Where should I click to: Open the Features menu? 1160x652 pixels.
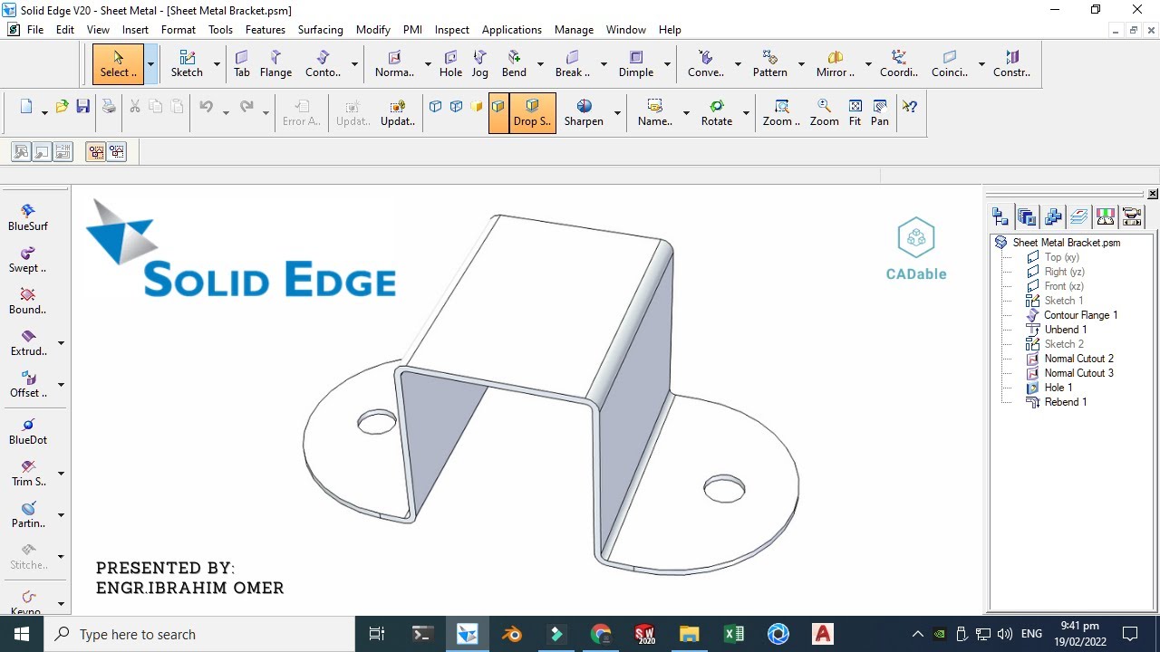coord(266,30)
